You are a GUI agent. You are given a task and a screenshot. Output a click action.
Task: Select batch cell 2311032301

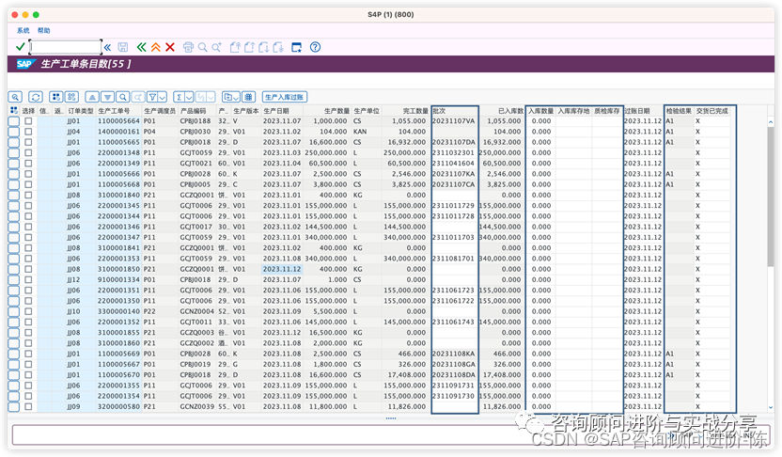(x=453, y=152)
